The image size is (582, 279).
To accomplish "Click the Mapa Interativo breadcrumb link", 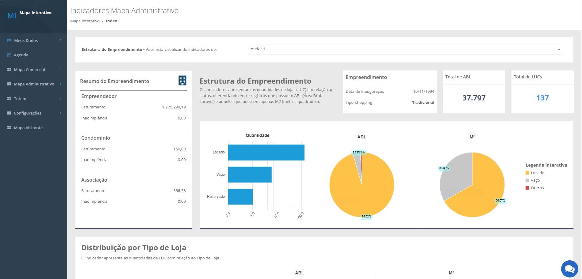I will (85, 21).
